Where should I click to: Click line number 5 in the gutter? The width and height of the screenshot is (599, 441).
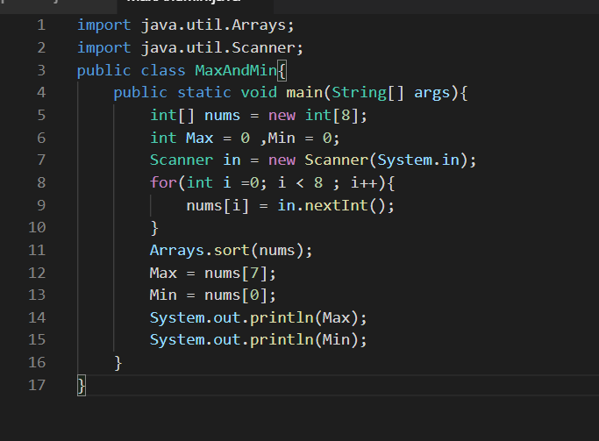click(x=41, y=116)
